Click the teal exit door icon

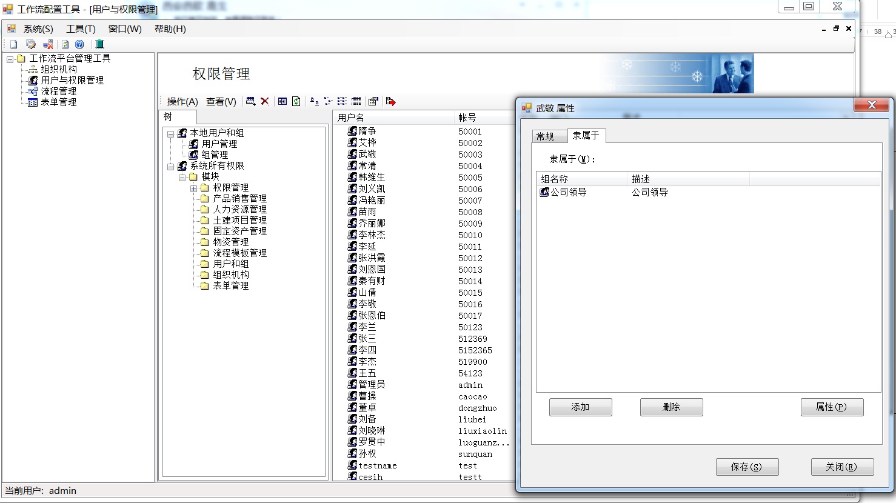100,44
